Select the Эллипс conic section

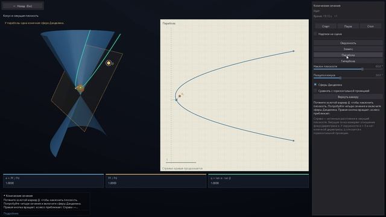348,49
